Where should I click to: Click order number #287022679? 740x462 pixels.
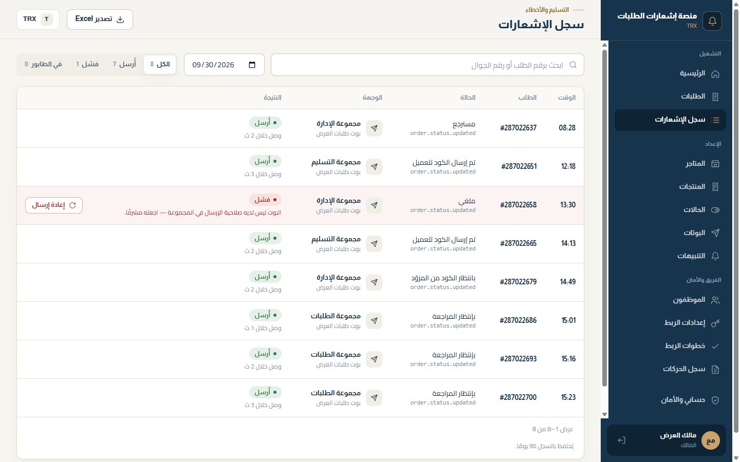[x=518, y=282]
